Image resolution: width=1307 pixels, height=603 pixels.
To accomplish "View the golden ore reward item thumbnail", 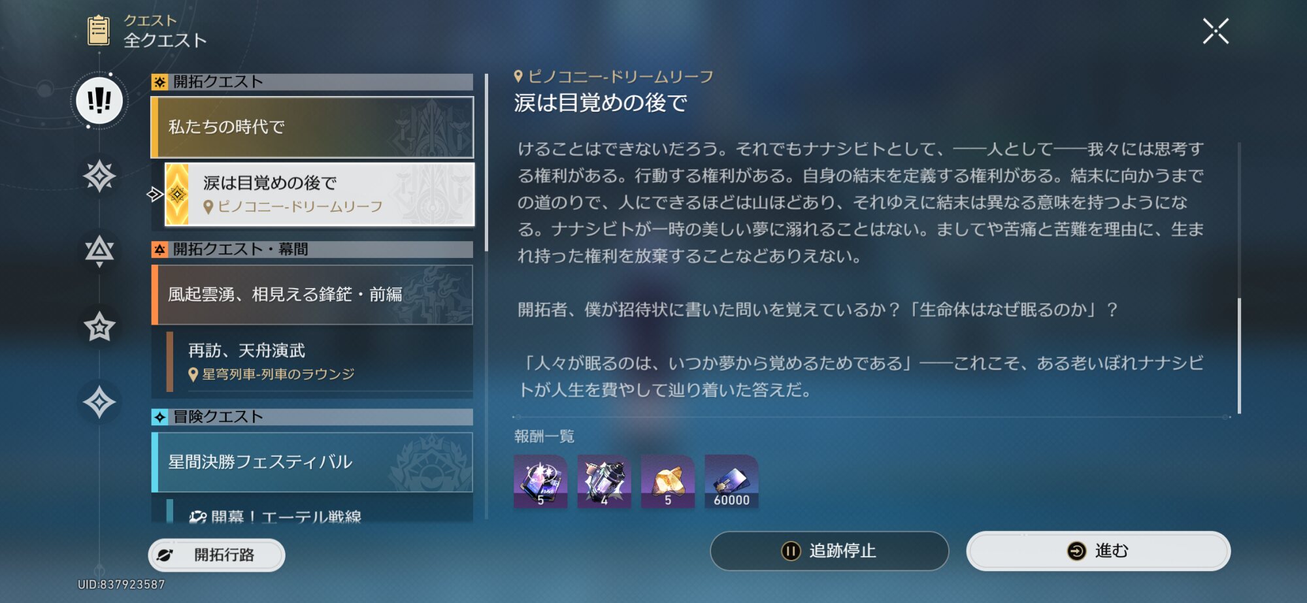I will point(668,481).
